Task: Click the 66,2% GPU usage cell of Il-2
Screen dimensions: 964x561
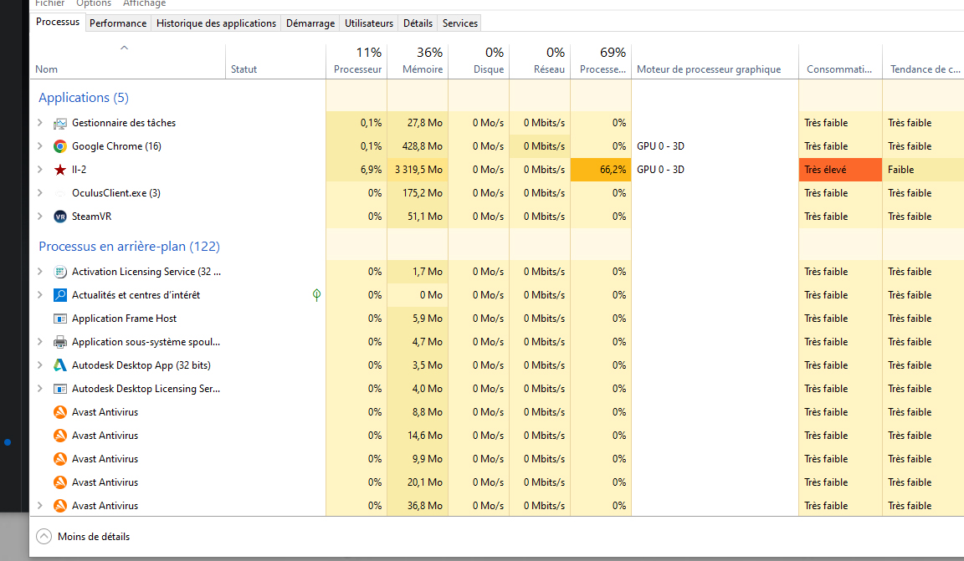Action: point(602,170)
